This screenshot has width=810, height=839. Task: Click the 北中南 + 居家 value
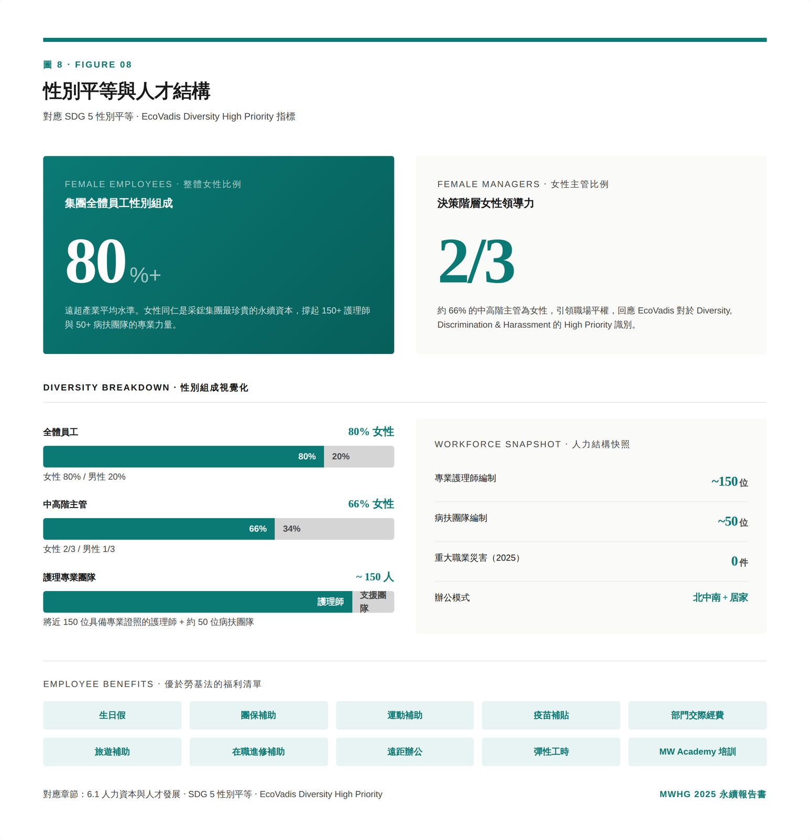click(x=720, y=597)
